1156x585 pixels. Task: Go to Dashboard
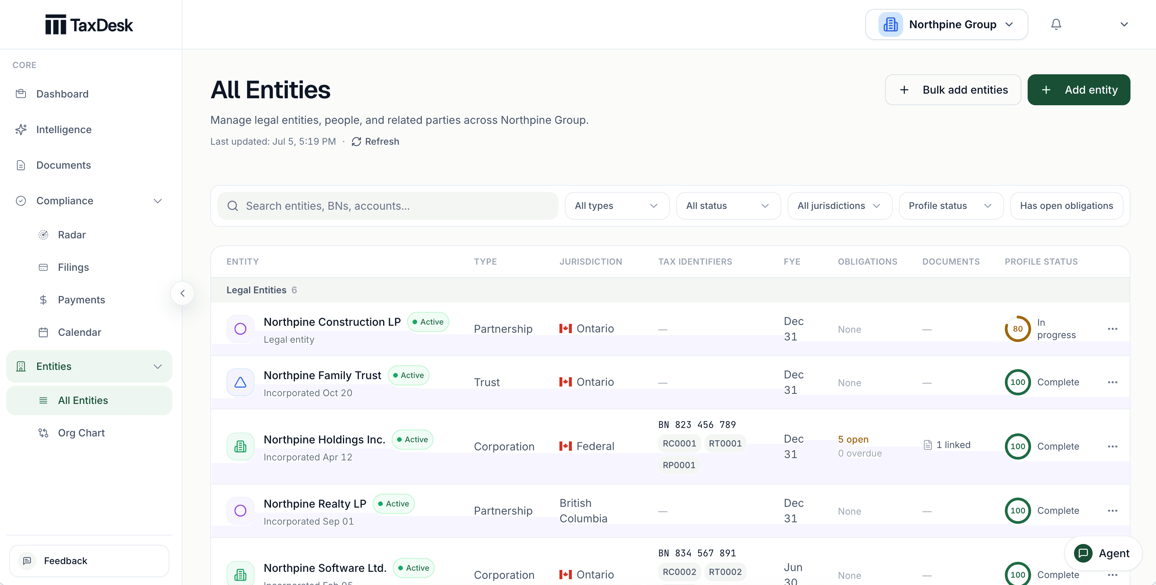[x=89, y=94]
